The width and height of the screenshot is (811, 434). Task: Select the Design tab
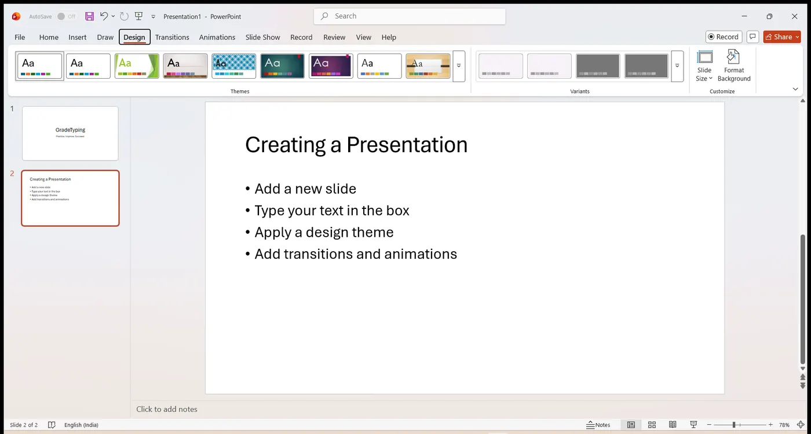[x=134, y=37]
